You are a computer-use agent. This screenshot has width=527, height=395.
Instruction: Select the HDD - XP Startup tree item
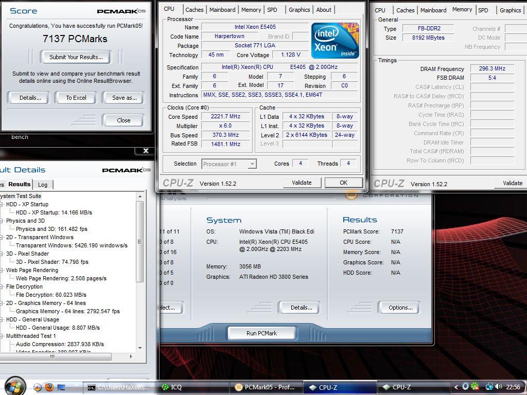27,204
